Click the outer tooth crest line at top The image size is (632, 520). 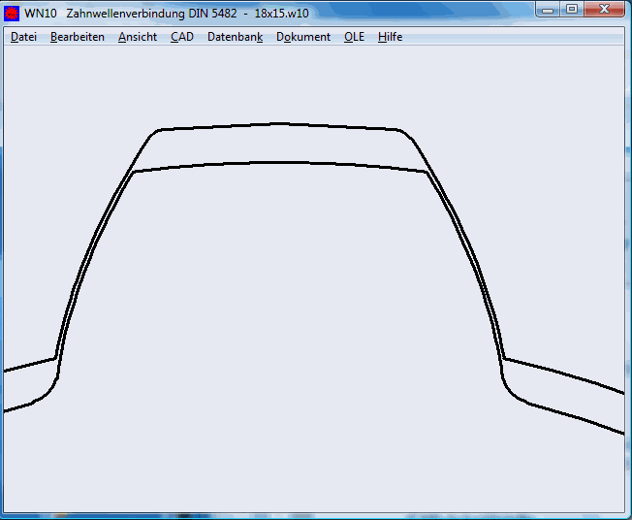[279, 123]
